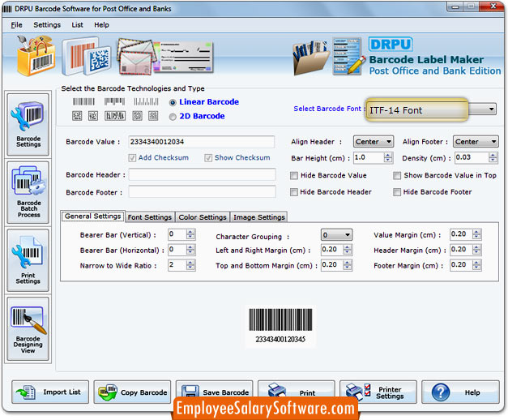The image size is (508, 420).
Task: Click the wide stacked 2D barcode sample icon
Action: [115, 116]
